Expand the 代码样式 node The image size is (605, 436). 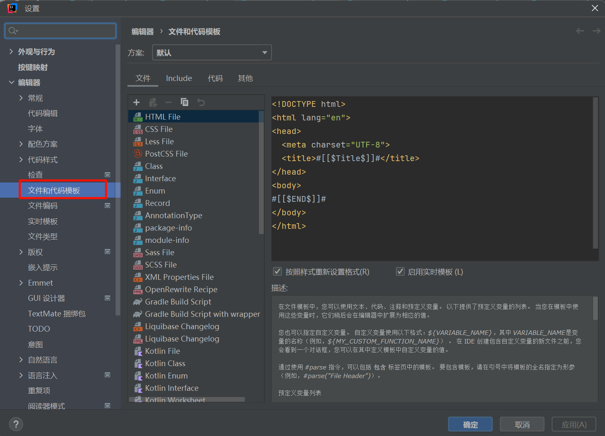pyautogui.click(x=21, y=159)
